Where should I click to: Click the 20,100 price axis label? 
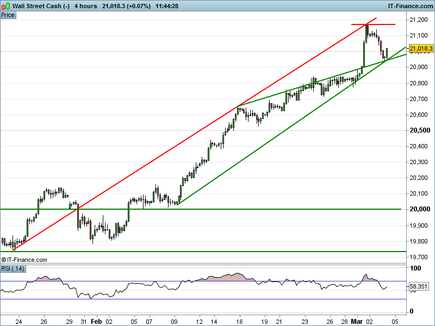pos(419,194)
